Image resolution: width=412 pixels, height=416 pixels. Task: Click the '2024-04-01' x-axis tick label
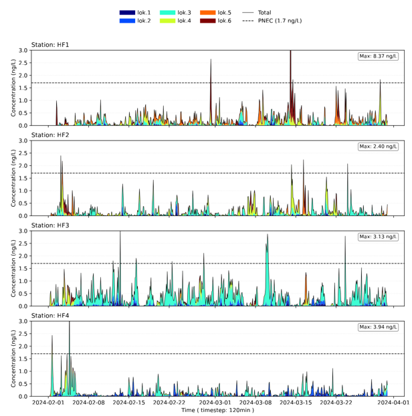[x=394, y=403]
